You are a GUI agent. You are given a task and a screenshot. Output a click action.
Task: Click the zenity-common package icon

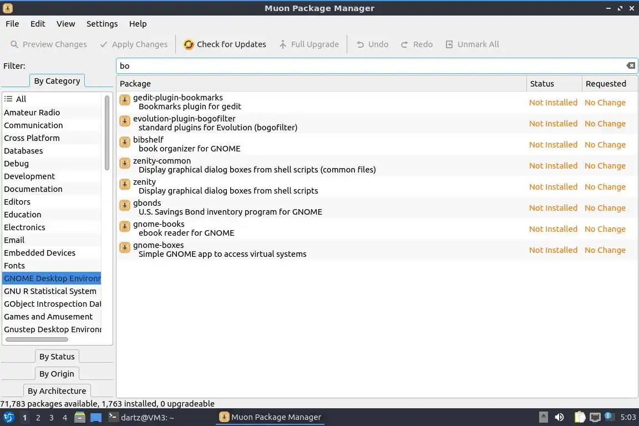[125, 163]
